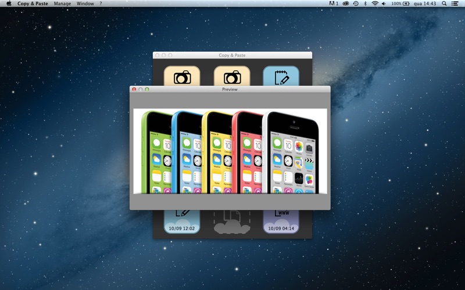The image size is (465, 290).
Task: Select the www clip dated 10/09 04:14
Action: click(281, 222)
